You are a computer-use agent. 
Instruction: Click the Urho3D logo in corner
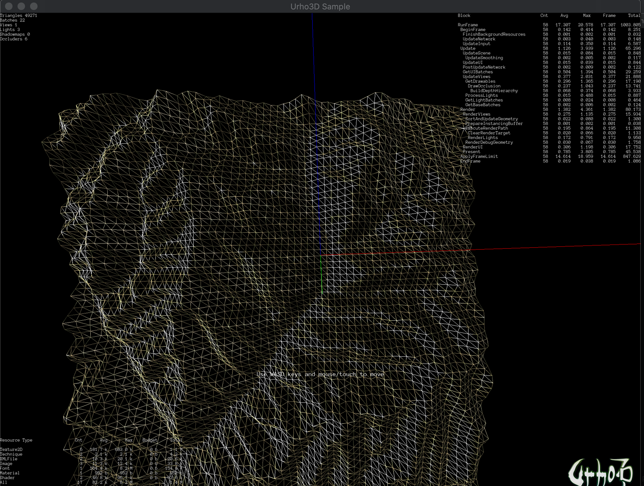tap(601, 471)
